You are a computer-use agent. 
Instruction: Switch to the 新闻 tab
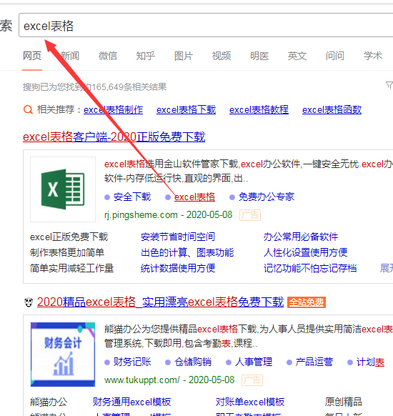click(70, 56)
